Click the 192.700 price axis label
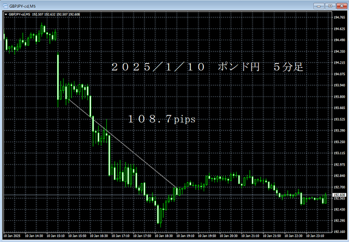Screen dimensions: 349x242 point(339,187)
